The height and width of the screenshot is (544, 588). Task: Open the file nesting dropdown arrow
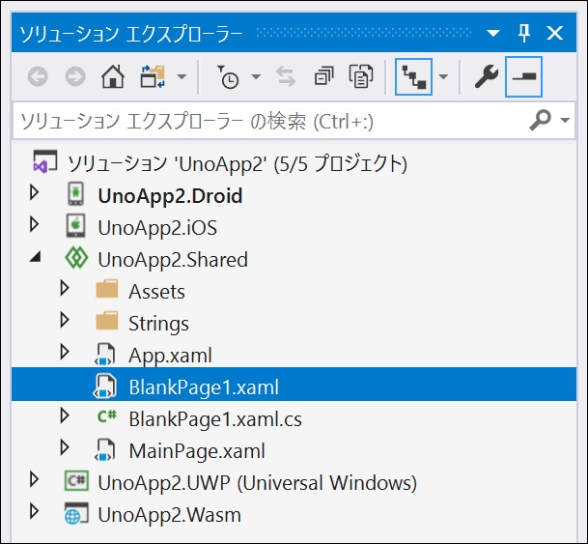pos(443,77)
